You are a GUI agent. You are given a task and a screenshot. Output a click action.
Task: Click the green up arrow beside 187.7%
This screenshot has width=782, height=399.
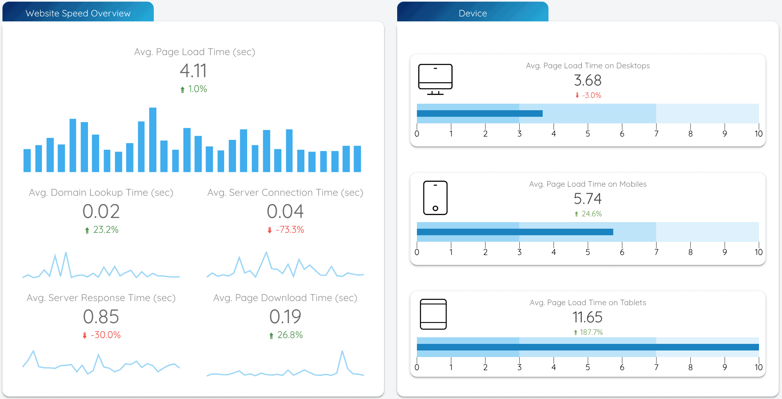click(x=575, y=332)
